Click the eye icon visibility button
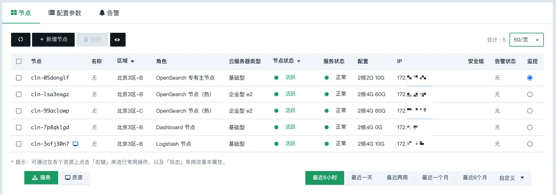 [118, 40]
